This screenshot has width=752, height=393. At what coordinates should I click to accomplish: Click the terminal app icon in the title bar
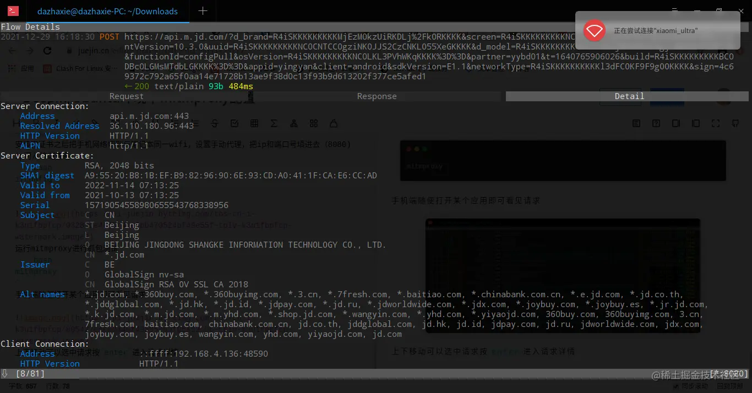[13, 10]
